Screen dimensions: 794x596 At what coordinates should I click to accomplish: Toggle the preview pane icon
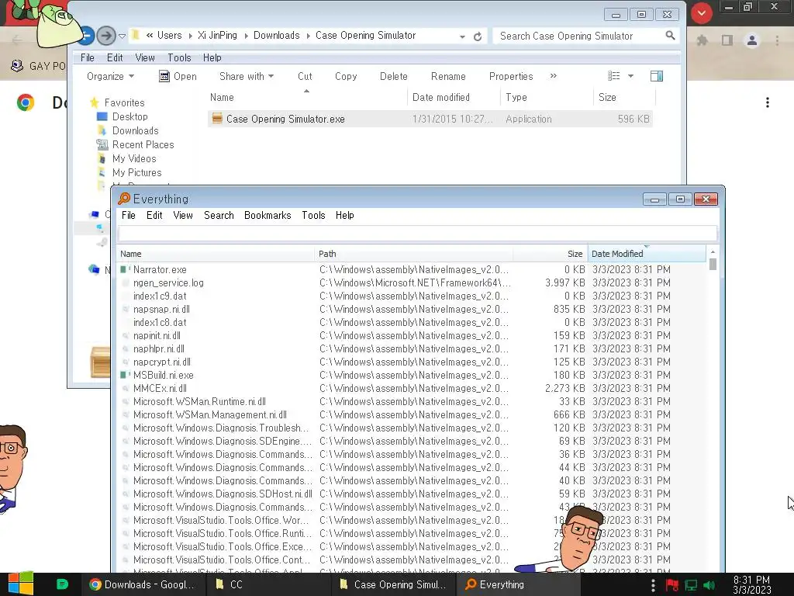pos(657,76)
